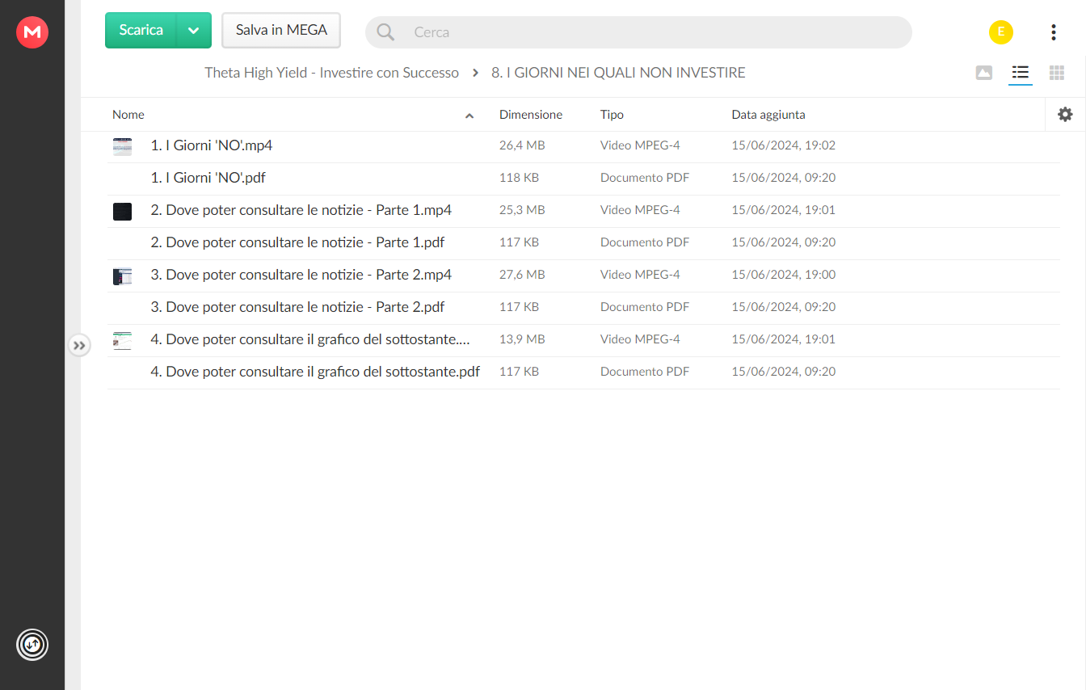Open Theta High Yield breadcrumb folder
The height and width of the screenshot is (690, 1086).
pos(331,73)
